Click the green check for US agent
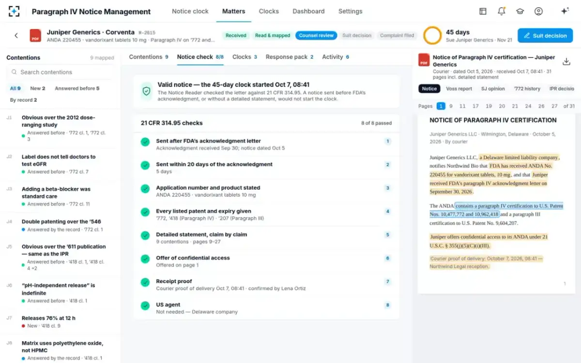This screenshot has height=363, width=581. click(145, 305)
